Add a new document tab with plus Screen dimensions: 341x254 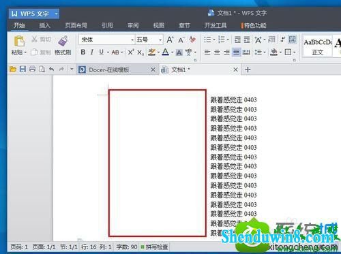pyautogui.click(x=248, y=69)
